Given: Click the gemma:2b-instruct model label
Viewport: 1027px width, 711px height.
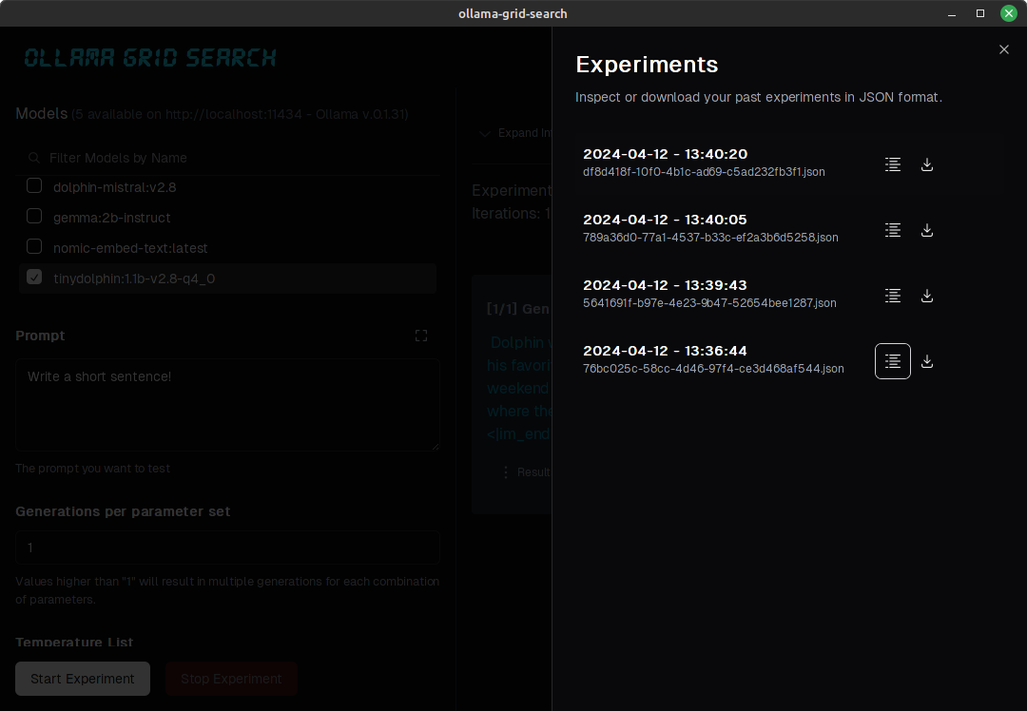Looking at the screenshot, I should tap(112, 218).
